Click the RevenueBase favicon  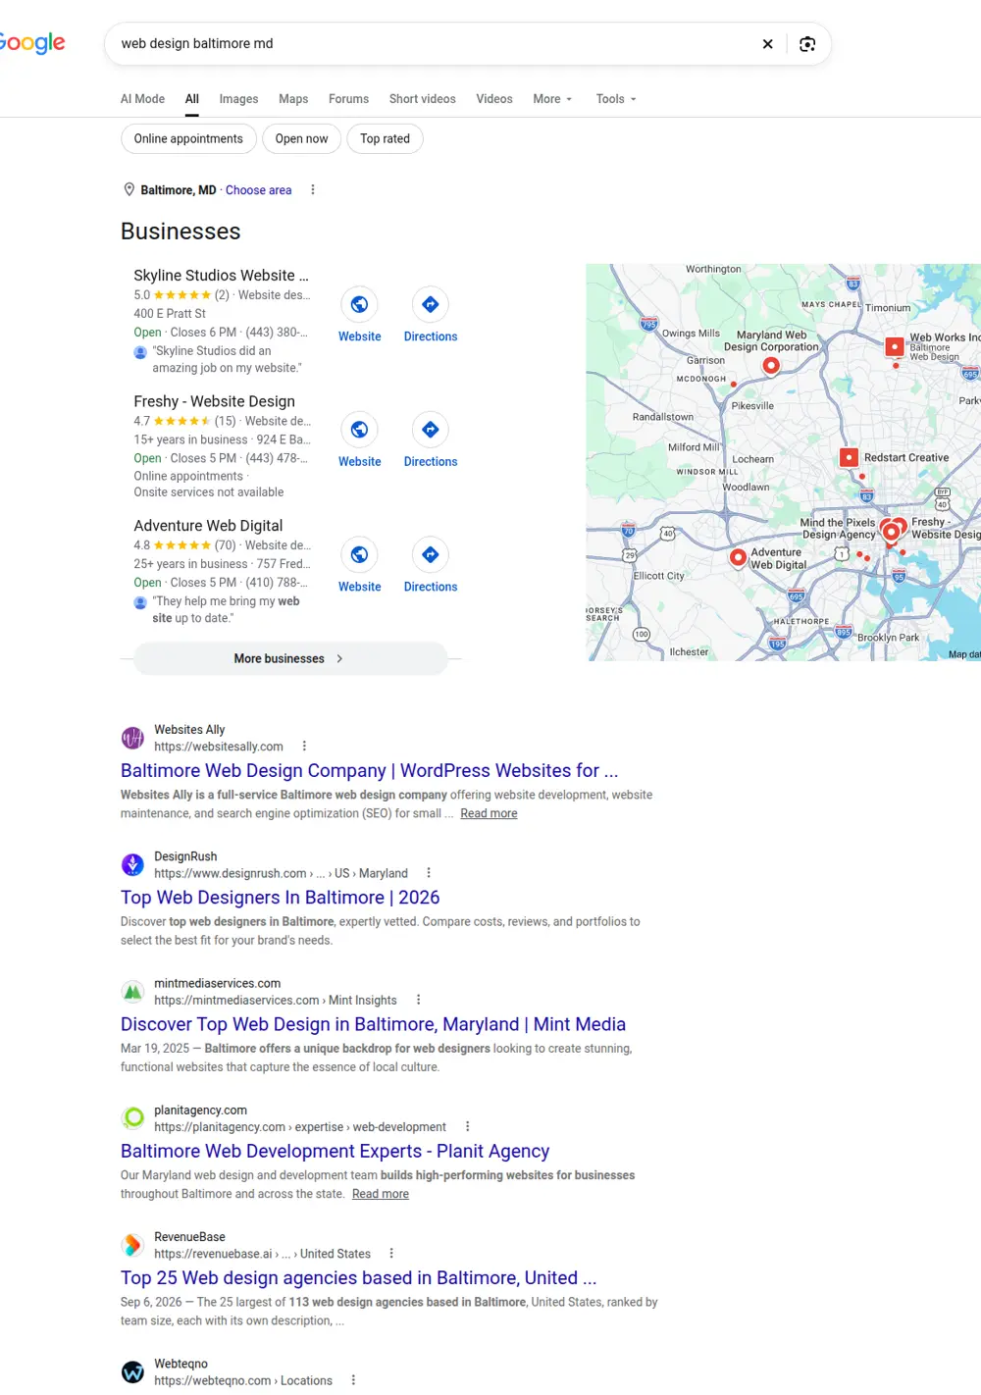[132, 1245]
